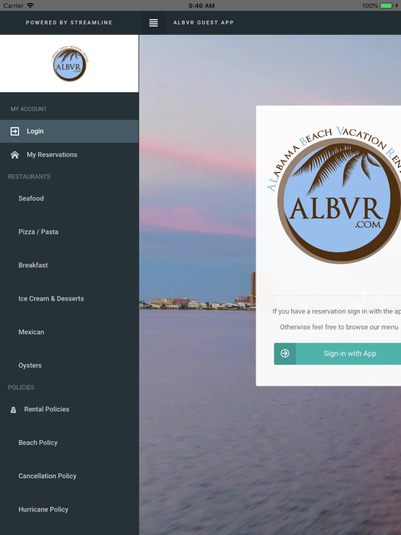Open the Login menu item
Screen dimensions: 401x535
(x=69, y=132)
